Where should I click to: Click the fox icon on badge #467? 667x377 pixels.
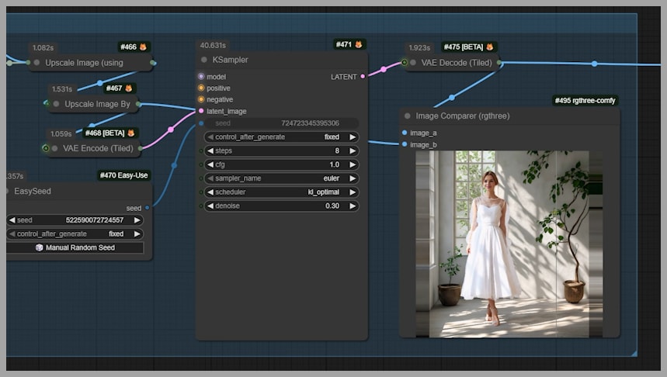click(x=129, y=88)
